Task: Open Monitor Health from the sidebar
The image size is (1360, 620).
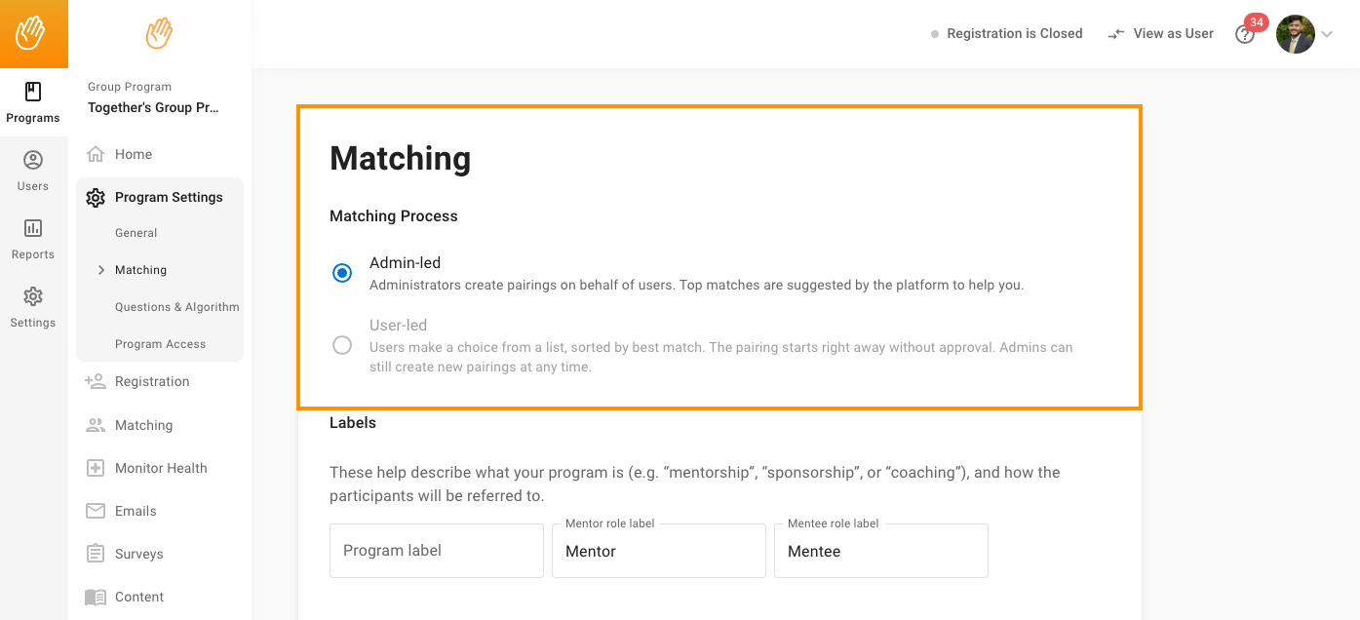Action: [160, 468]
